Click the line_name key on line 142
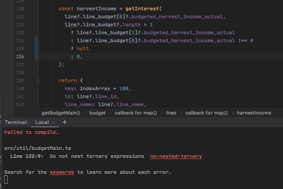 (78, 104)
